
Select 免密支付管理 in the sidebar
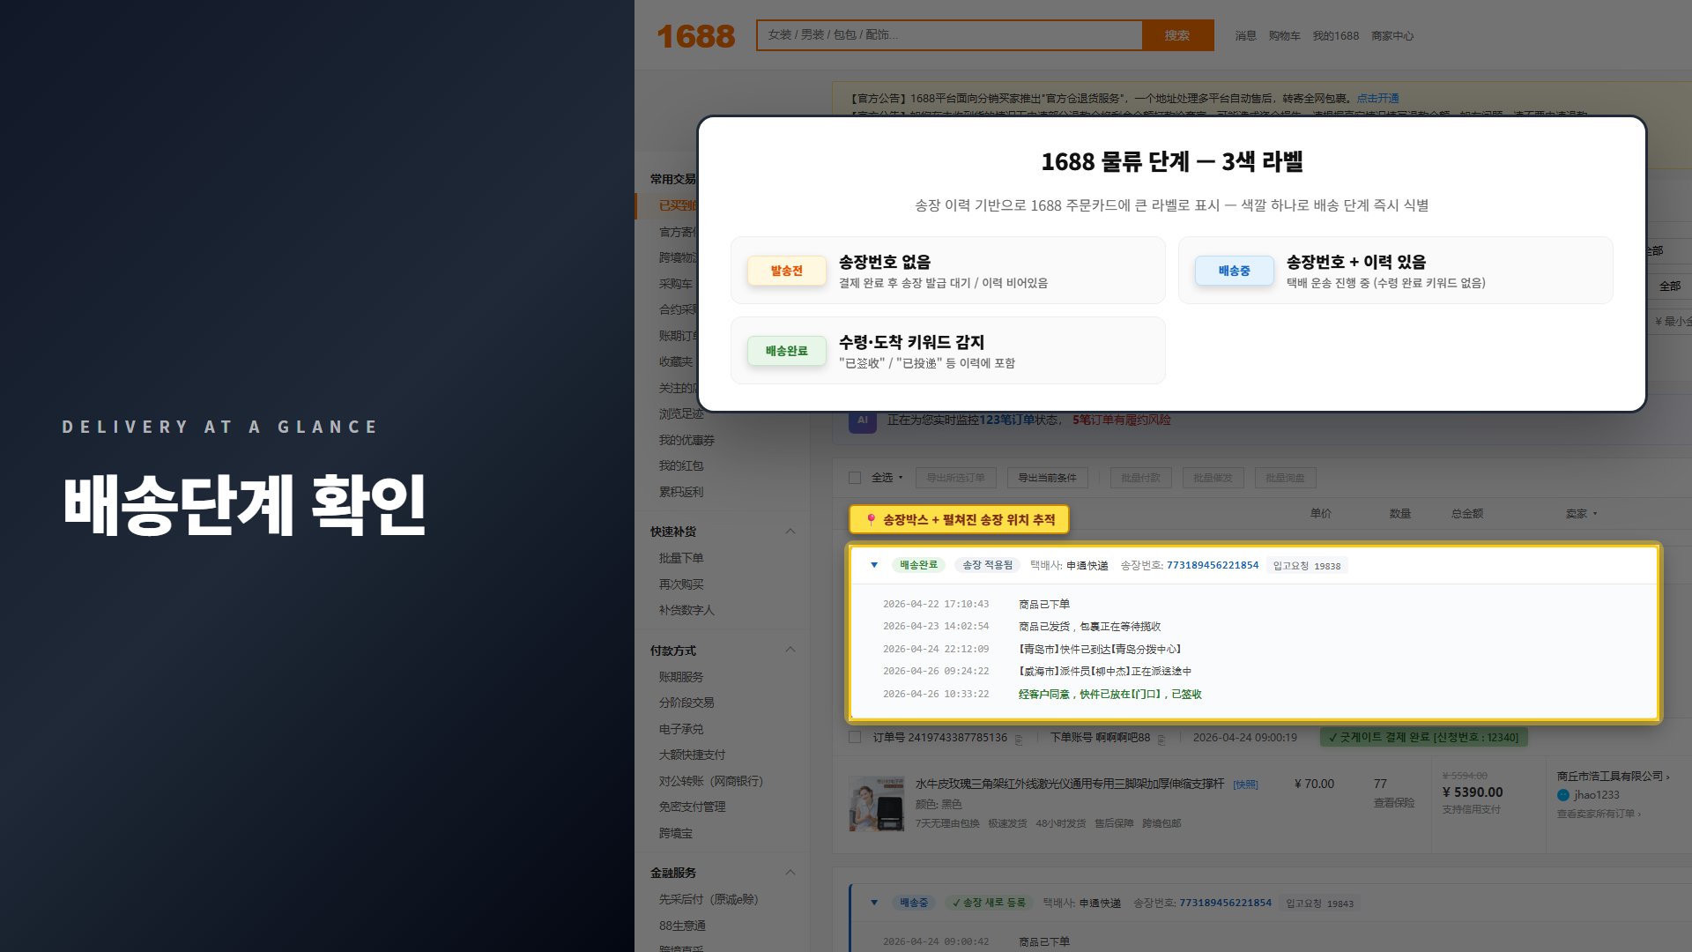coord(692,807)
